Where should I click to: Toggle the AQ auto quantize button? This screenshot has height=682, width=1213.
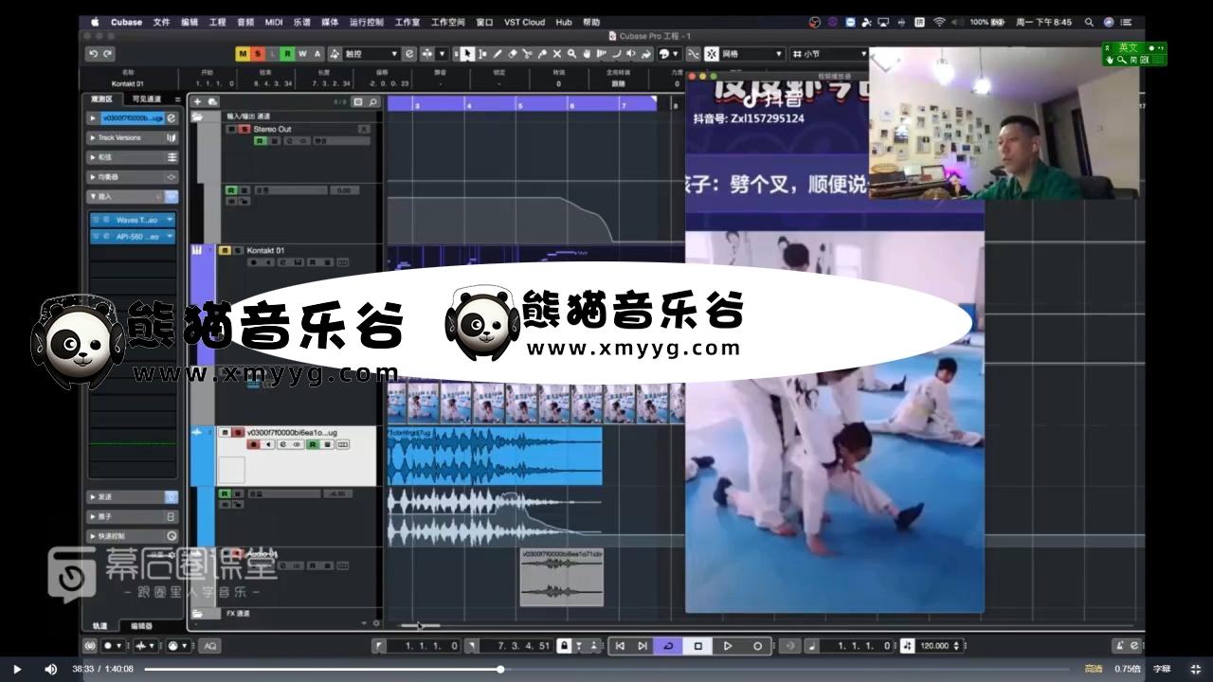click(x=209, y=646)
